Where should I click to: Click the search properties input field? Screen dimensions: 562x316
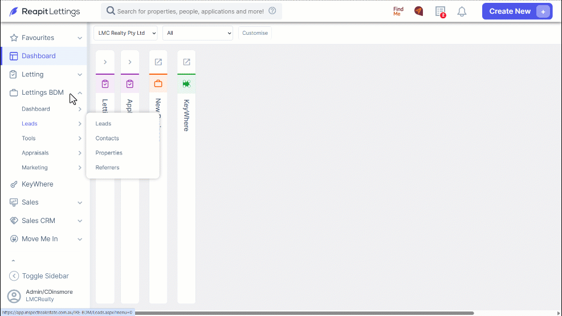190,11
